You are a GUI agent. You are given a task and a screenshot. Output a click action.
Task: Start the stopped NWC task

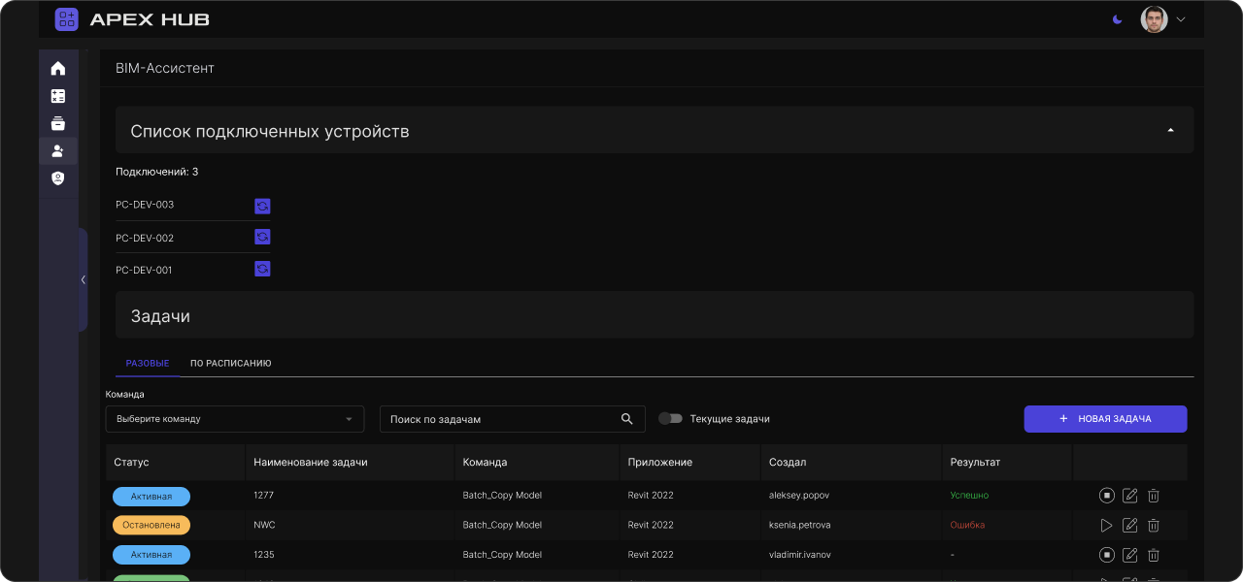pos(1106,526)
